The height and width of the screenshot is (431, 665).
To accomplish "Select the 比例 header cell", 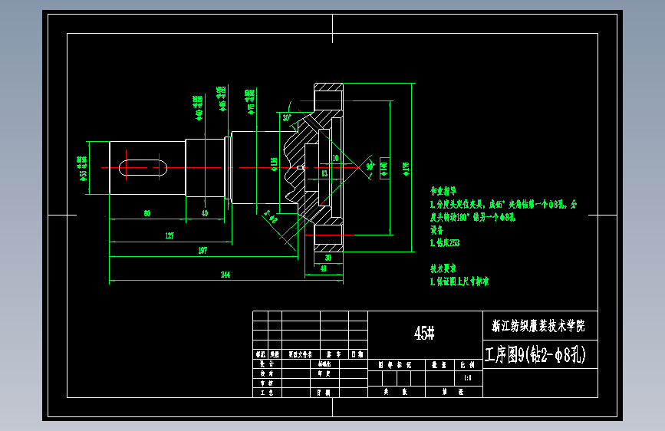I will tap(468, 365).
